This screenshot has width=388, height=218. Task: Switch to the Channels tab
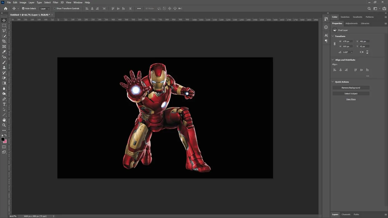point(346,214)
